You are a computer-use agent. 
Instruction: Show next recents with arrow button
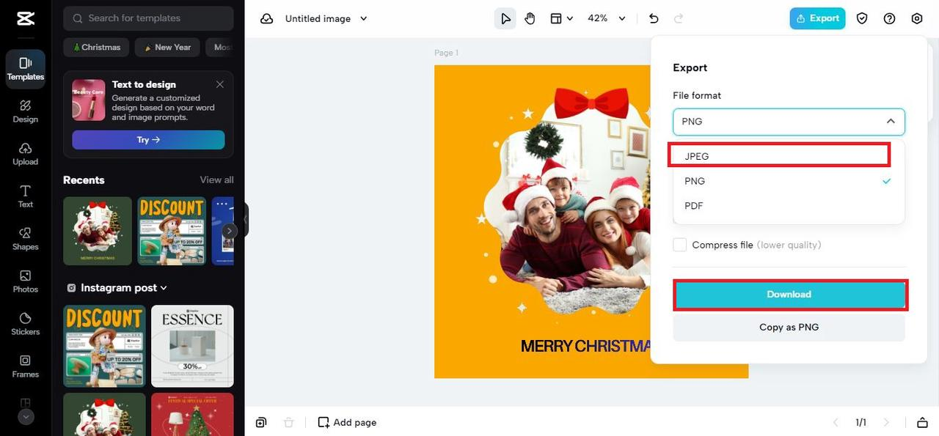(230, 231)
